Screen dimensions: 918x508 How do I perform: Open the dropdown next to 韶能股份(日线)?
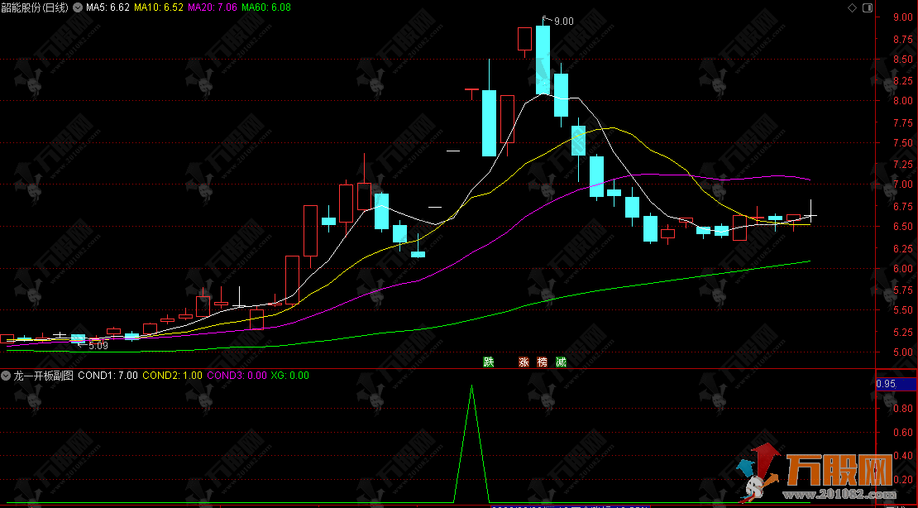coord(77,7)
